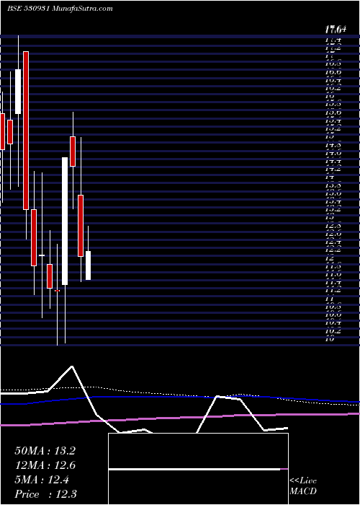
Task: Click the 16.2 price axis label
Action: pyautogui.click(x=333, y=87)
